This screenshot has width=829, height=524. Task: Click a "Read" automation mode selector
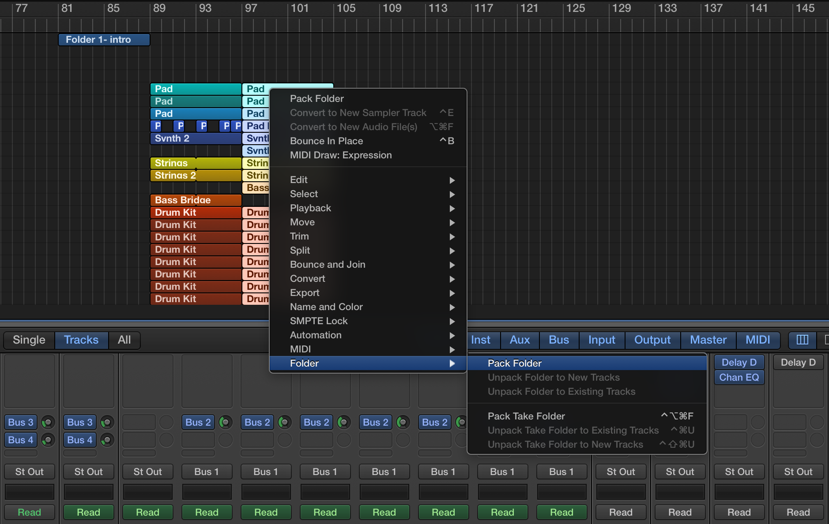pos(29,512)
